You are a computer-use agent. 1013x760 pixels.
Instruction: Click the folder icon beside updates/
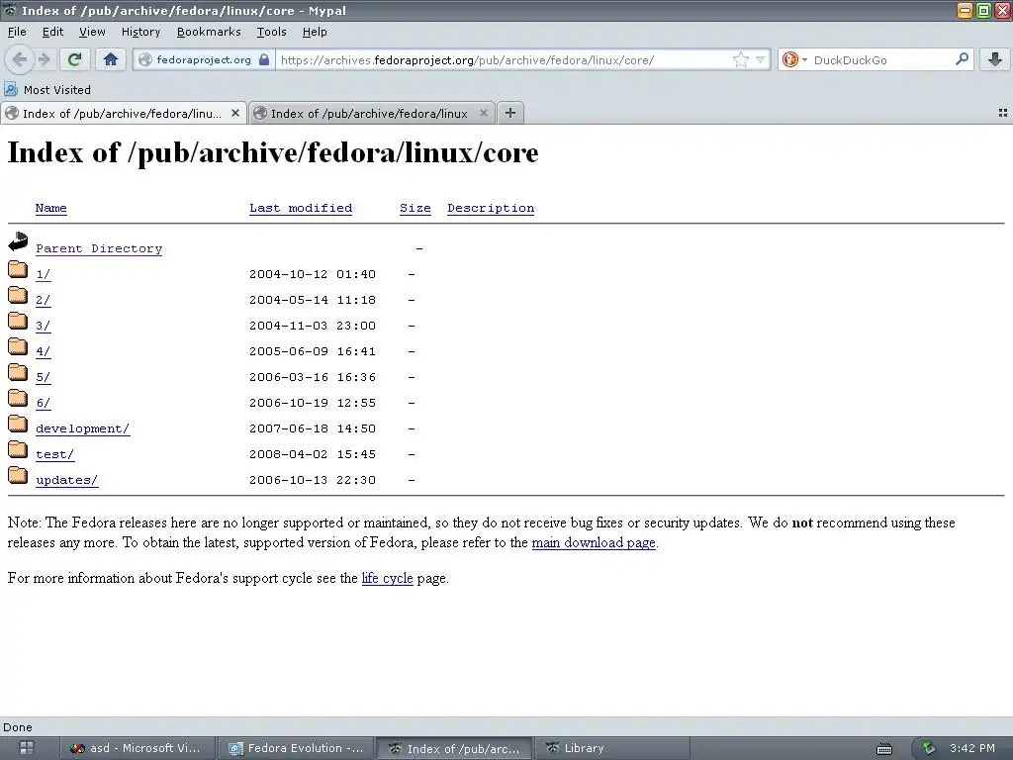pos(18,476)
